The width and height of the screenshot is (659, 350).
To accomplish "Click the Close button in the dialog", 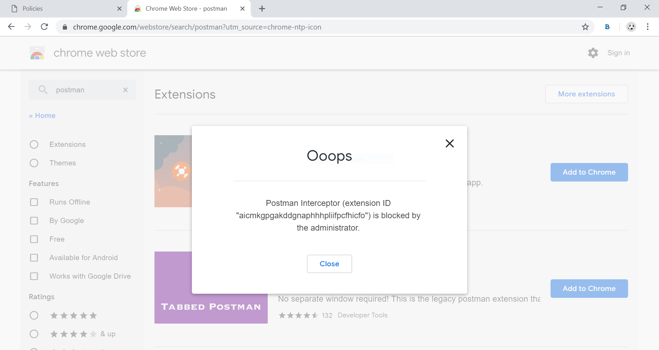I will tap(329, 264).
